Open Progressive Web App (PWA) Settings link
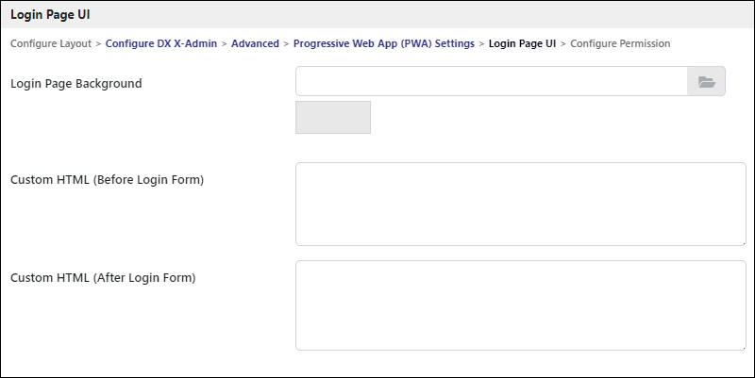The image size is (755, 378). click(384, 43)
